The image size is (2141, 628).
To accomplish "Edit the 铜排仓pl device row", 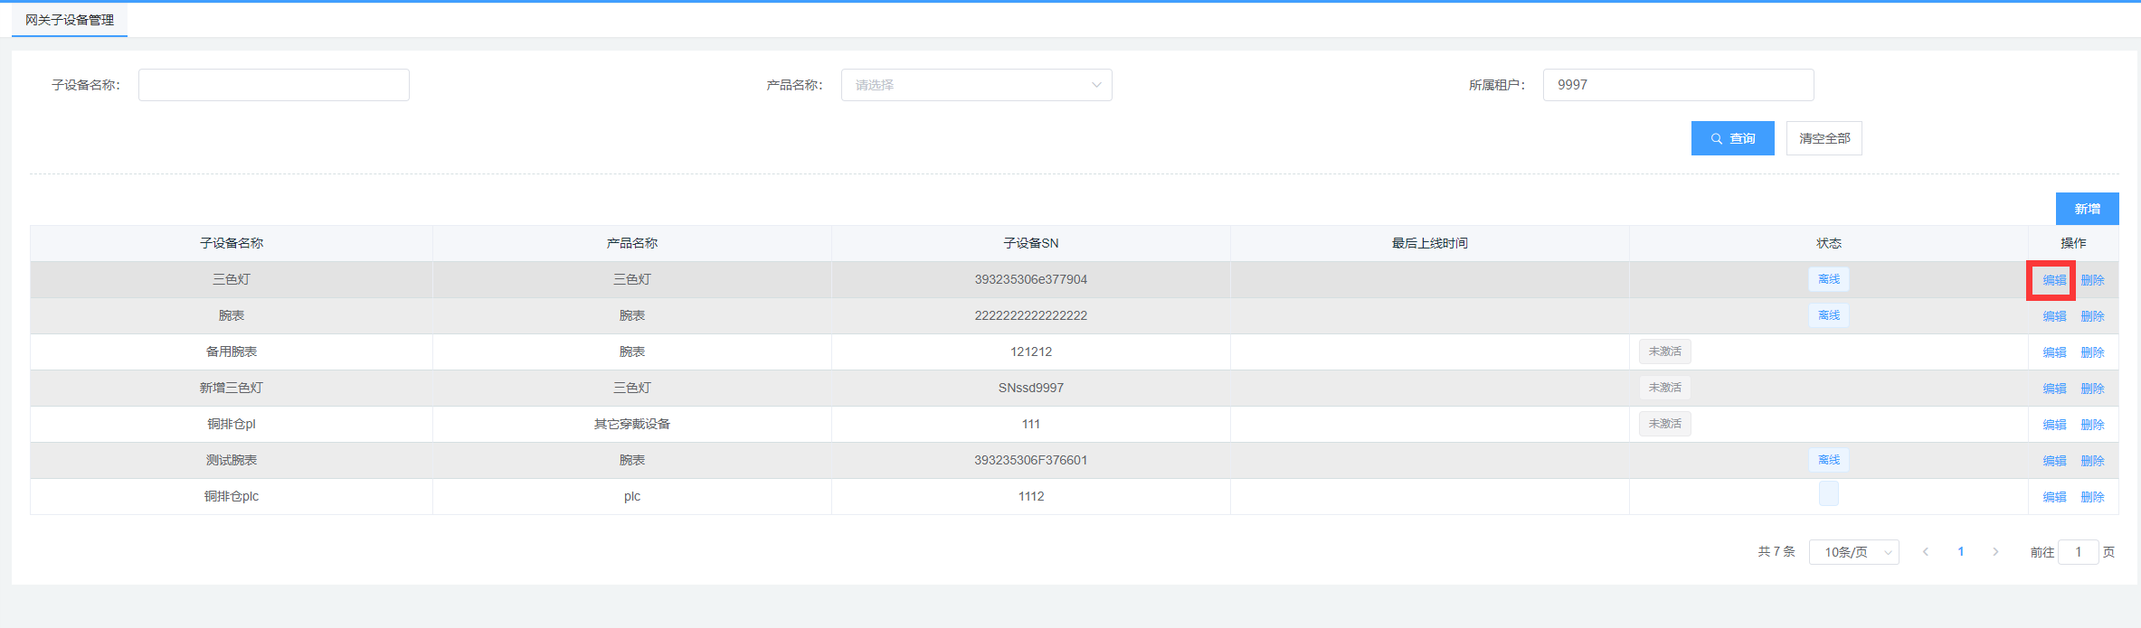I will 2054,425.
